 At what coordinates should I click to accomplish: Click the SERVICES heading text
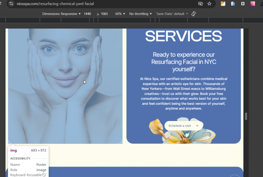(x=184, y=36)
